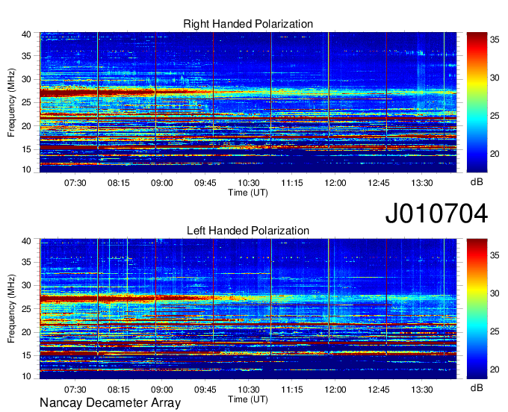Click 12:45 time tick under Left Handed plot
508x412 pixels.
pyautogui.click(x=379, y=390)
